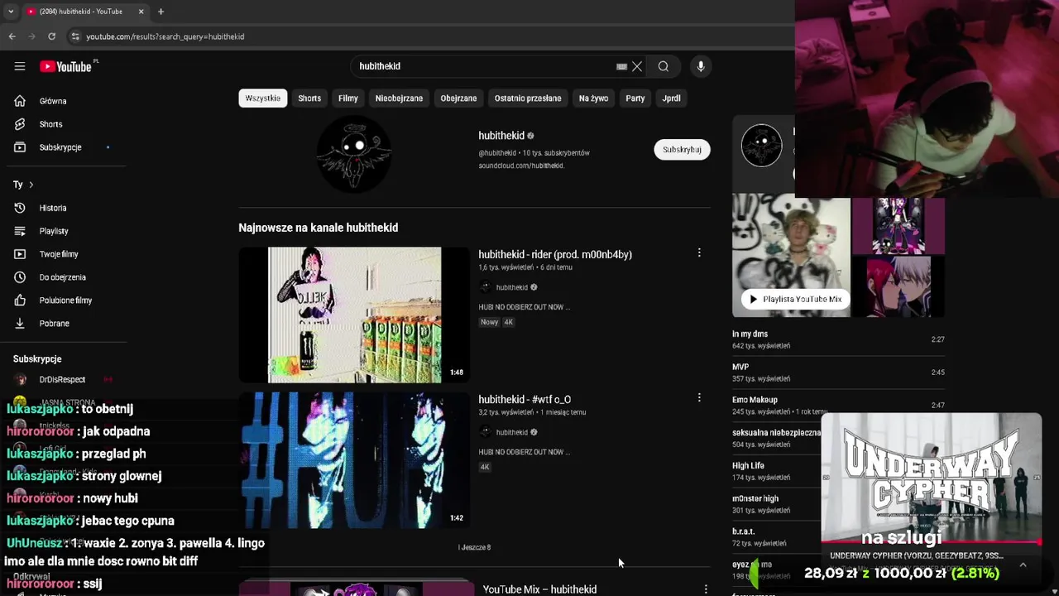The image size is (1059, 596).
Task: Open the YouTube hamburger guide menu
Action: [20, 66]
